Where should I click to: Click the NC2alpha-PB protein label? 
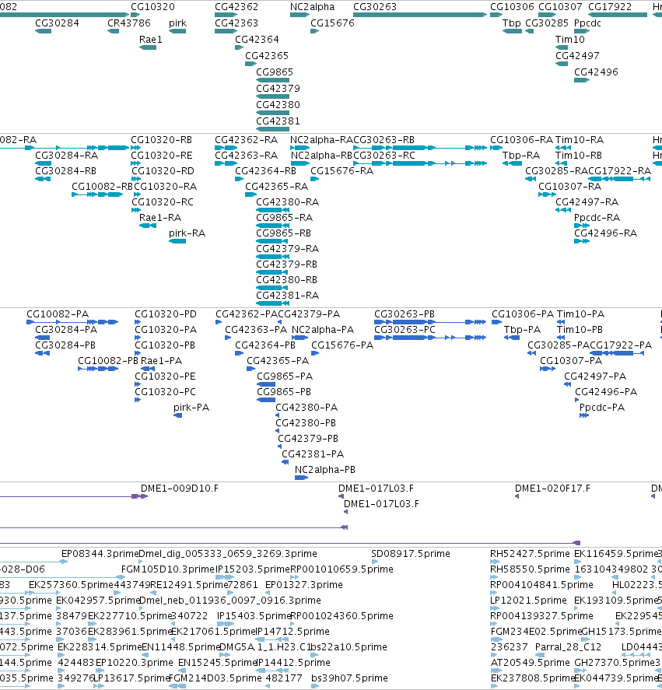[x=325, y=470]
